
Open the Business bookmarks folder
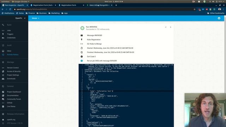42,13
